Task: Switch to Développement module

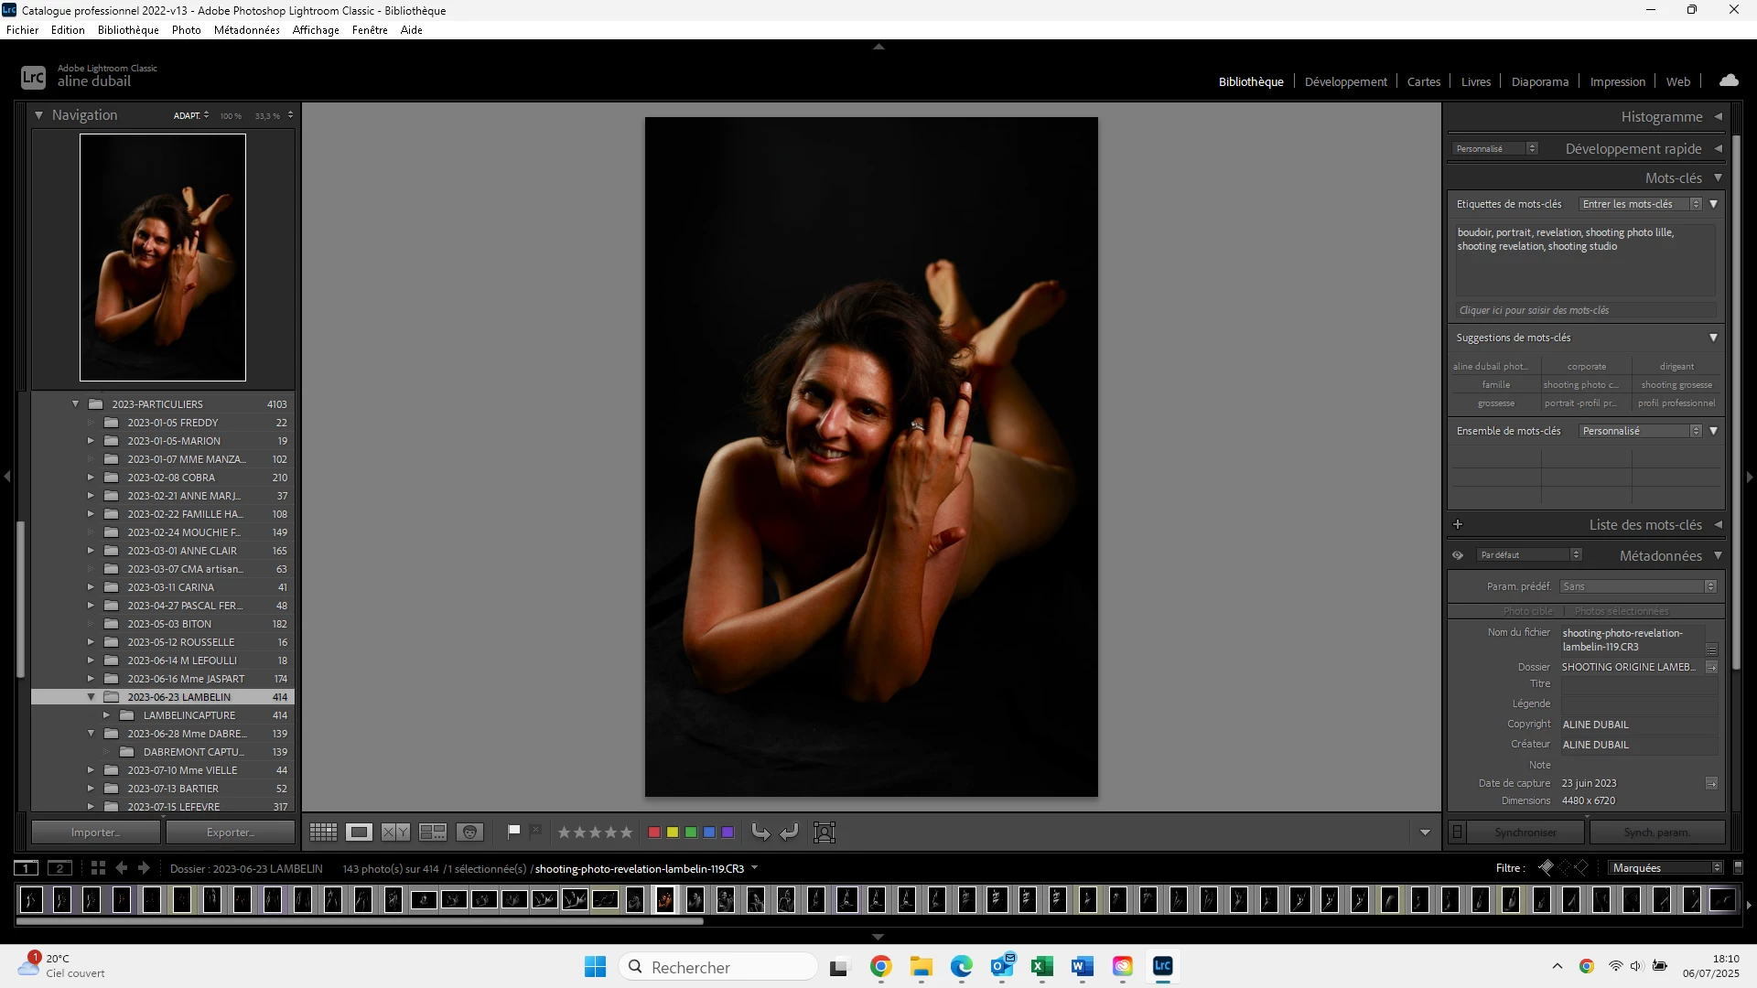Action: tap(1345, 81)
